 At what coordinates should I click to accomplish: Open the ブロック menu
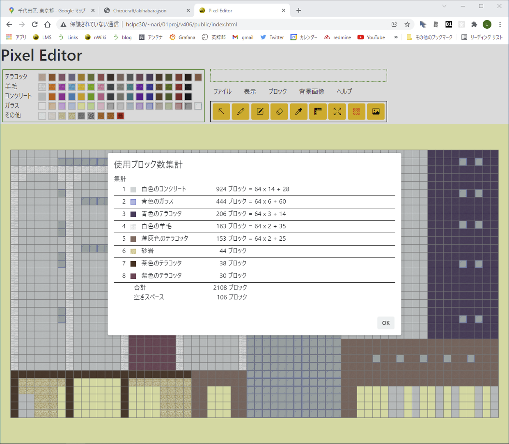277,92
